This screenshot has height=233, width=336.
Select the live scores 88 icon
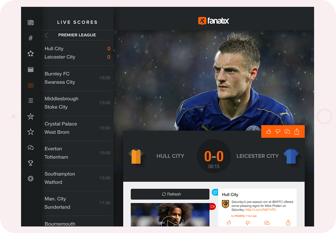(31, 86)
